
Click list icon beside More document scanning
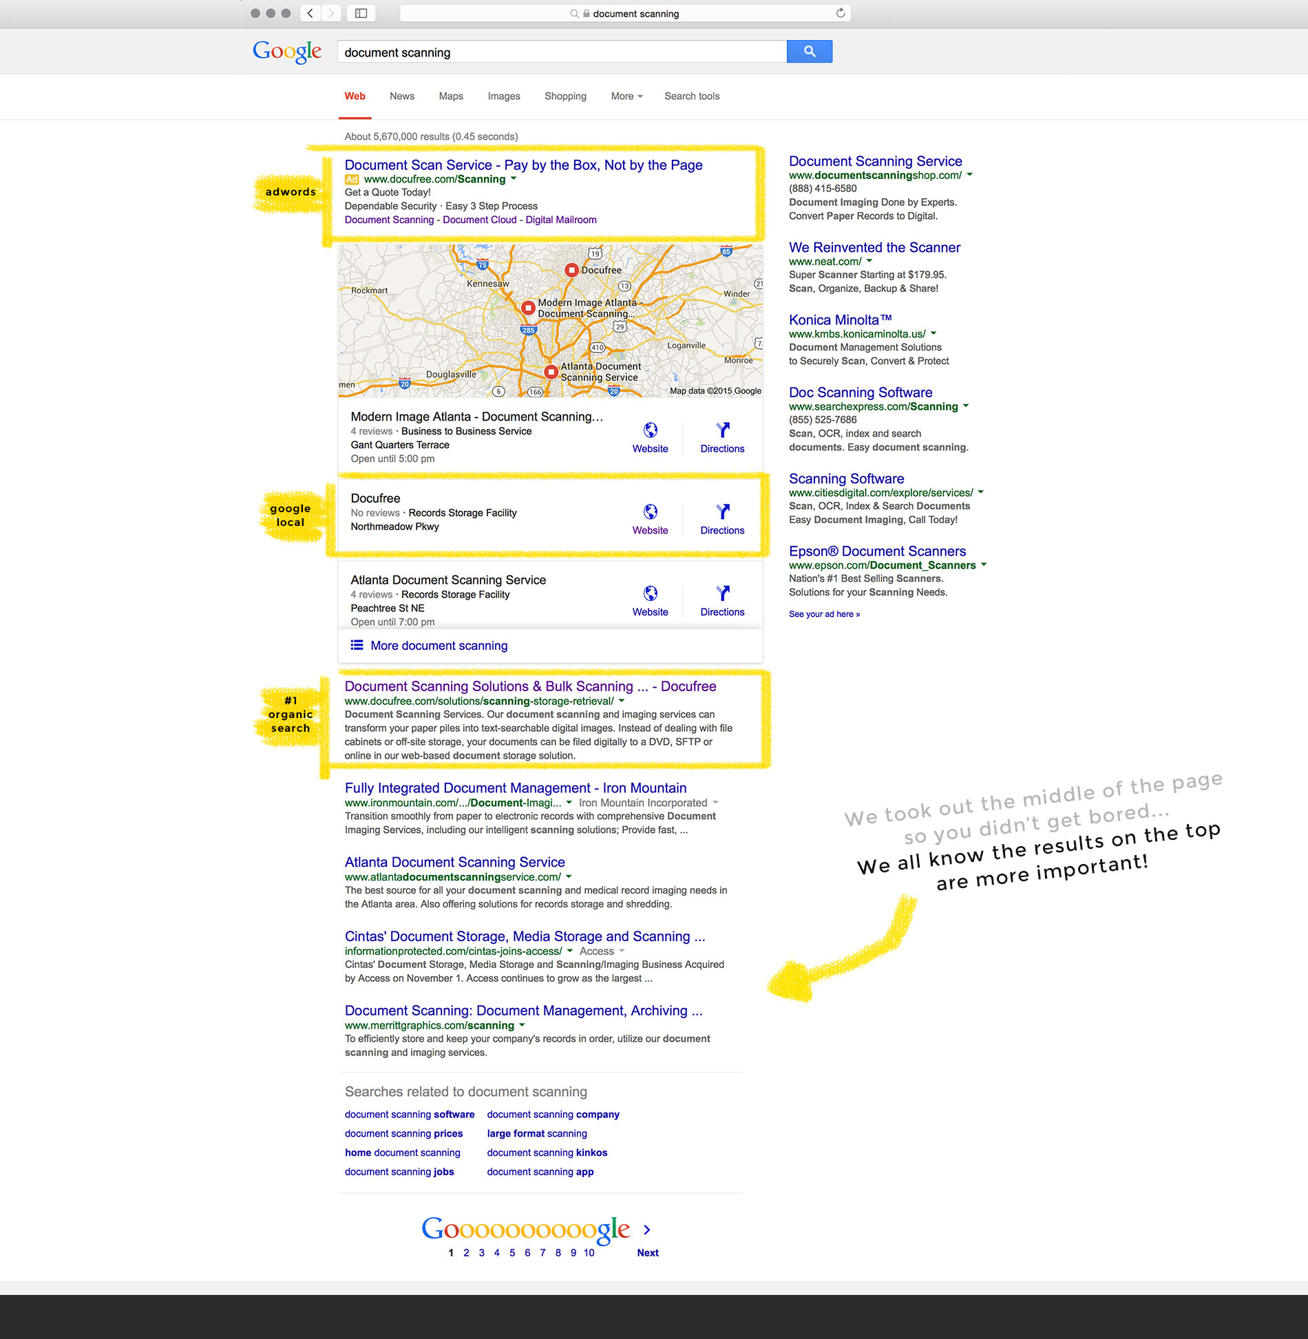(357, 645)
